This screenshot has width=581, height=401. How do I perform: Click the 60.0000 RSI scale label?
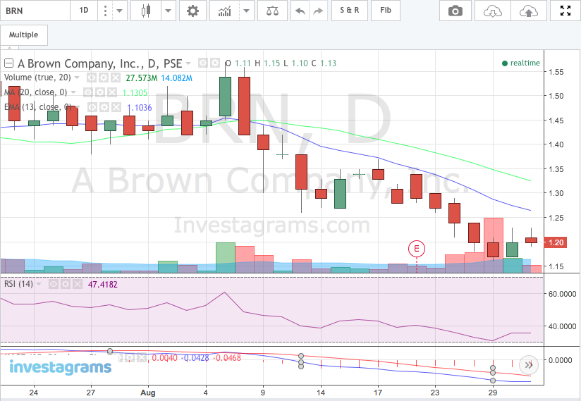coord(562,294)
